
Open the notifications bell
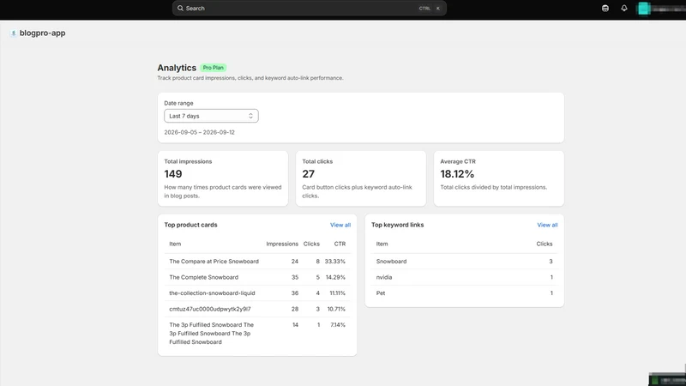[624, 8]
